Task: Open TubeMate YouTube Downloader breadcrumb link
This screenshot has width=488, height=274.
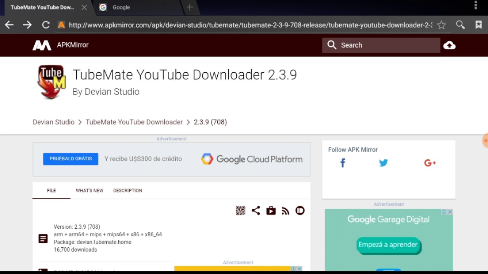Action: (134, 122)
